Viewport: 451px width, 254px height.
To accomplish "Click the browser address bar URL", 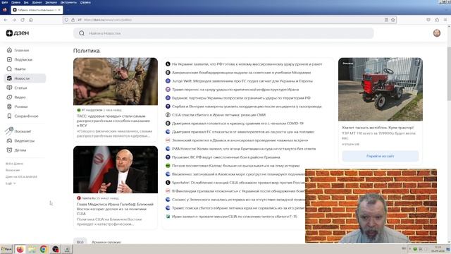I will tap(108, 20).
